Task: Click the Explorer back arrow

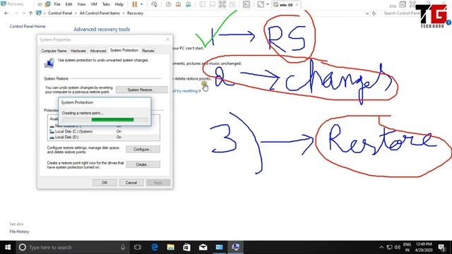Action: (x=6, y=13)
